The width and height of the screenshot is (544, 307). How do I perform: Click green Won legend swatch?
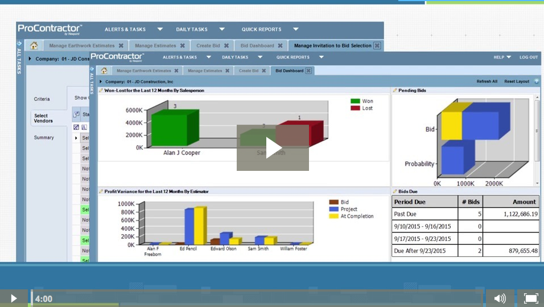[x=355, y=101]
